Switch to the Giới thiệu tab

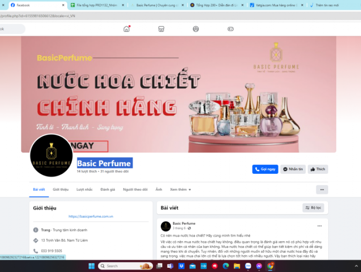[x=61, y=190]
